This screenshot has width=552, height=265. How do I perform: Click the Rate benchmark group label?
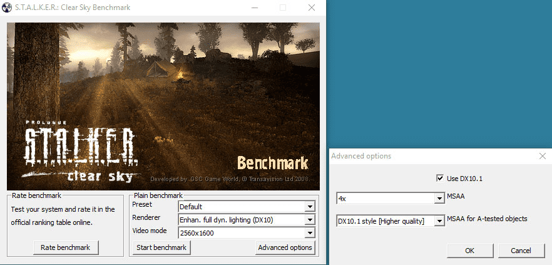click(36, 195)
